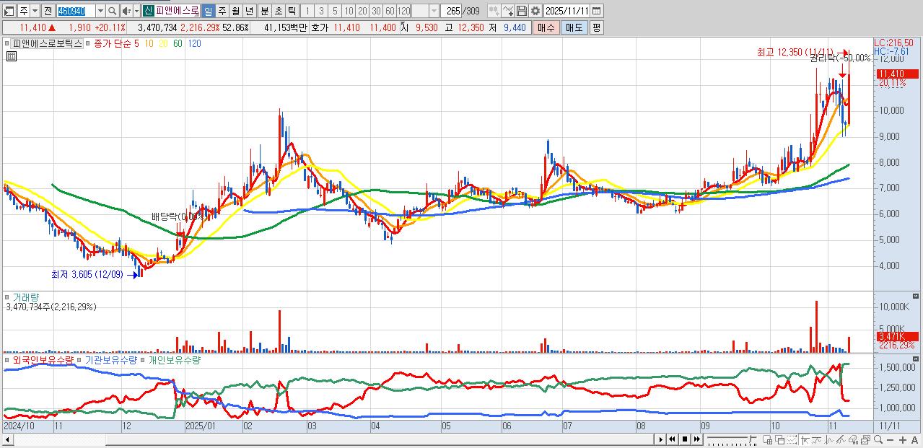The height and width of the screenshot is (448, 923).
Task: Select the 10 interval button
Action: (349, 11)
